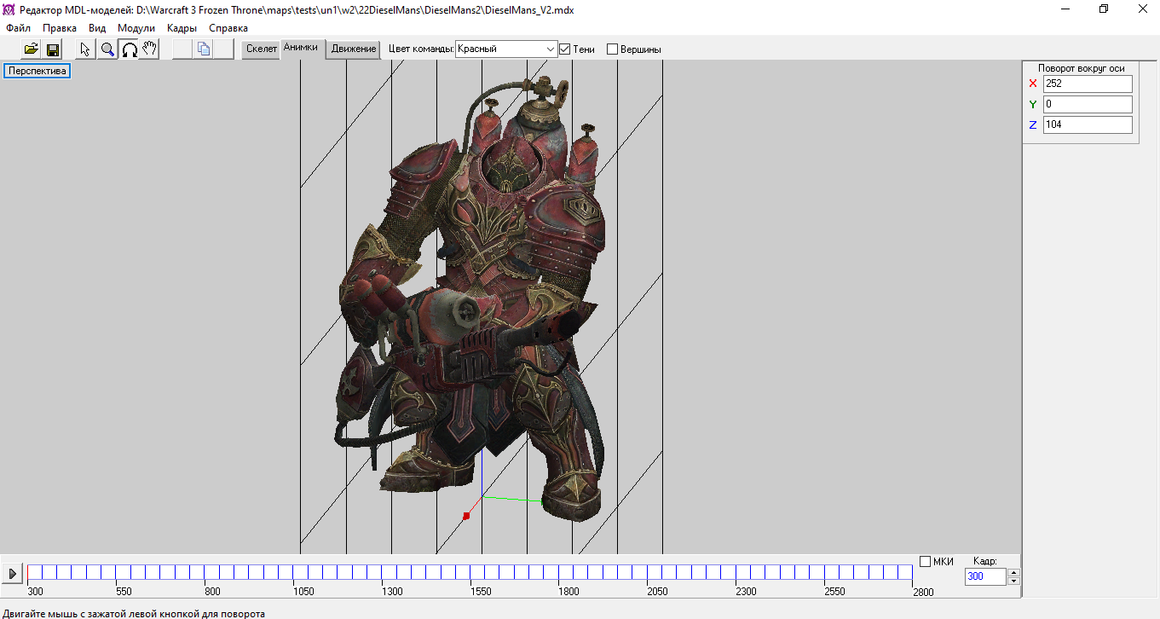1160x619 pixels.
Task: Select the magnifier zoom tool
Action: tap(107, 49)
